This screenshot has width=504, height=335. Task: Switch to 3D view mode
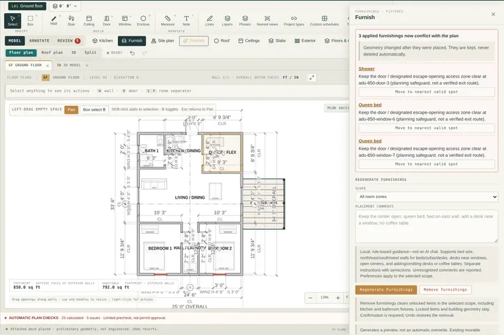click(74, 52)
